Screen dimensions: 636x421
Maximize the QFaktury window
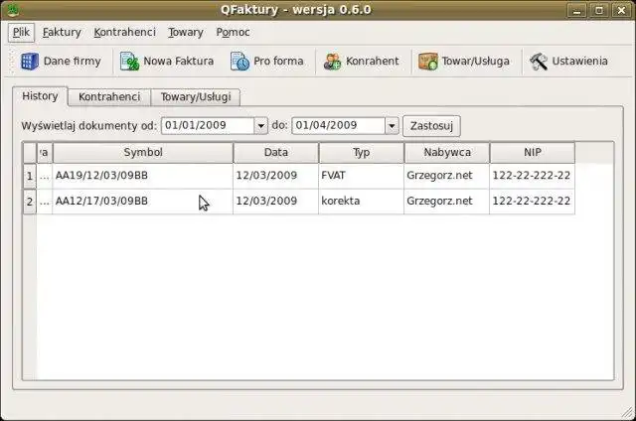pos(599,10)
